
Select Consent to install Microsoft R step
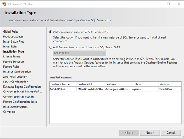pos(22,92)
